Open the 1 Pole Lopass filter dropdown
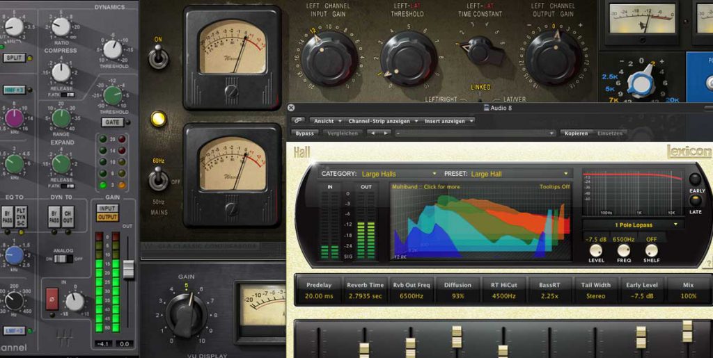Screen dimensions: 713x358 634,225
